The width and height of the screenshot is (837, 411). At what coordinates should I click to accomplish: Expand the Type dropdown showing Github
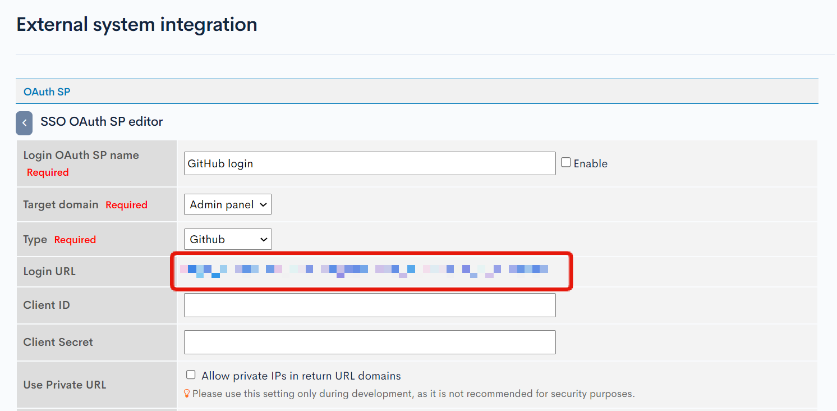[x=228, y=239]
